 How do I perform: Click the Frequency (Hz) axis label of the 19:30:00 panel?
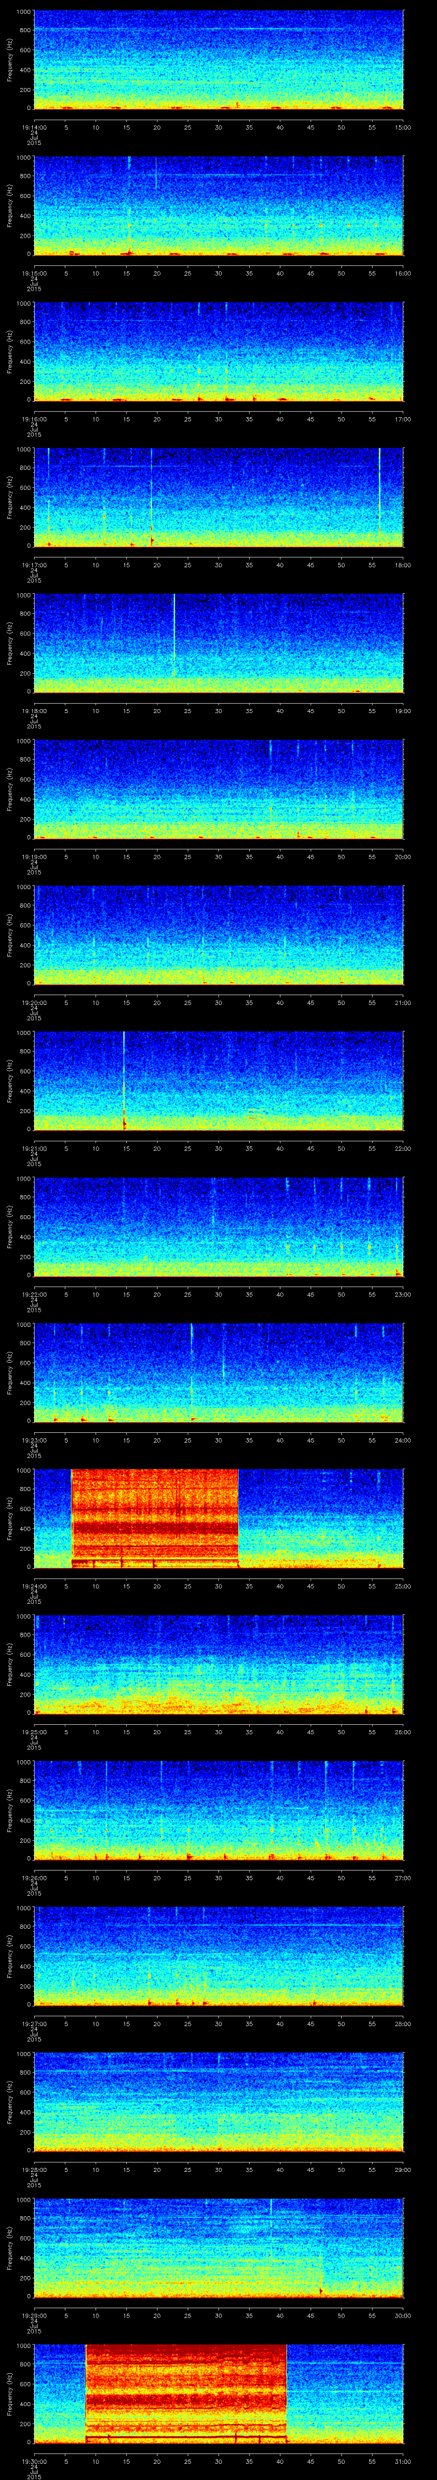(x=10, y=2395)
